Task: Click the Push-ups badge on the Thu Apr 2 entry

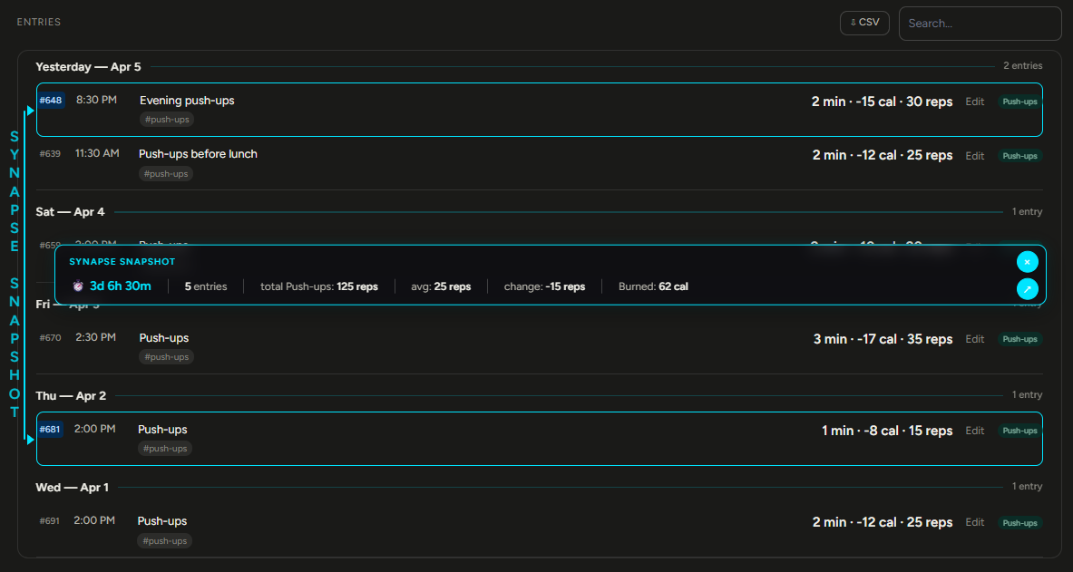Action: (x=1019, y=431)
